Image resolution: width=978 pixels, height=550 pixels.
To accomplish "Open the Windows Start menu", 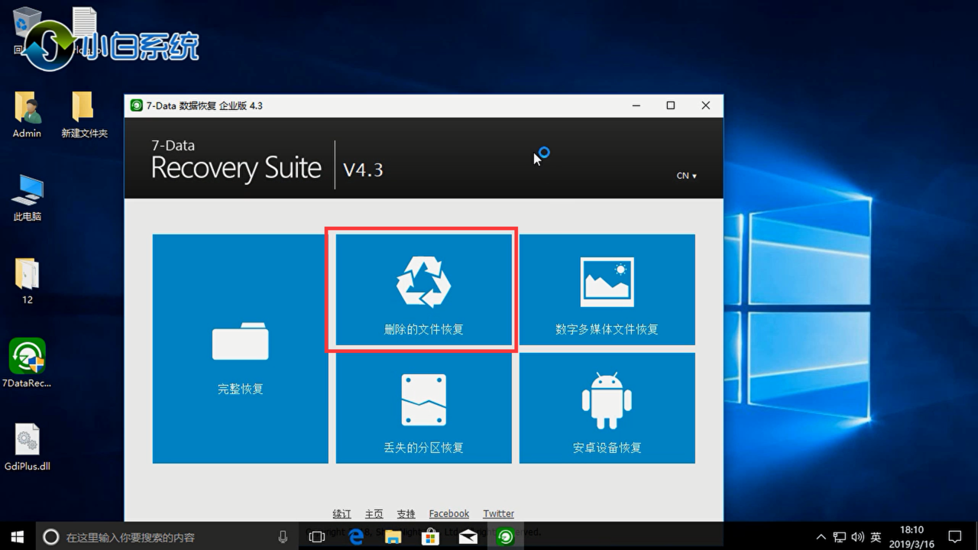I will [x=18, y=537].
